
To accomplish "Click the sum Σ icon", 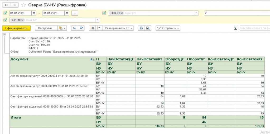I will point(235,28).
